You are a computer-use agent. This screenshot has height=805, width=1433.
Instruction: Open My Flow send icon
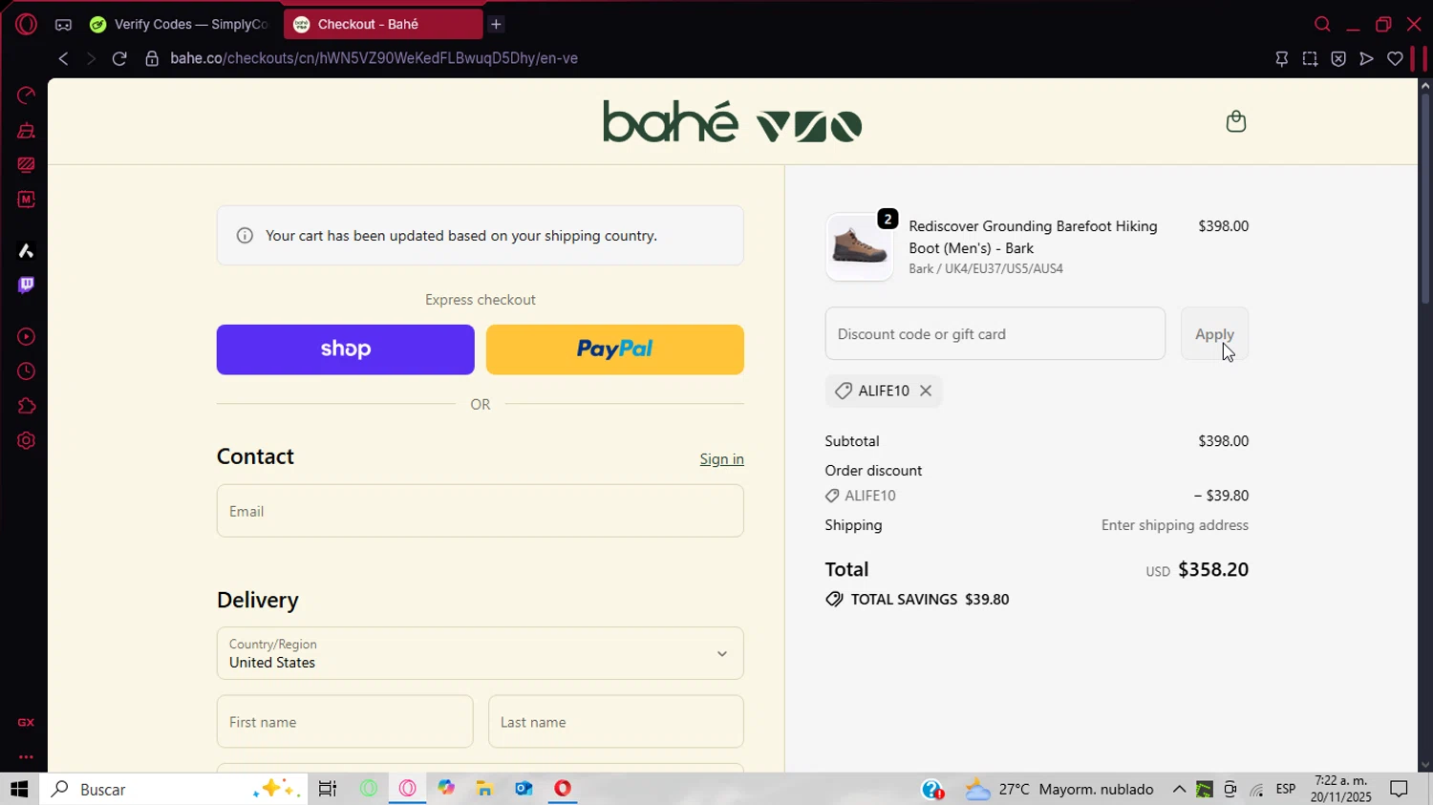[1367, 58]
